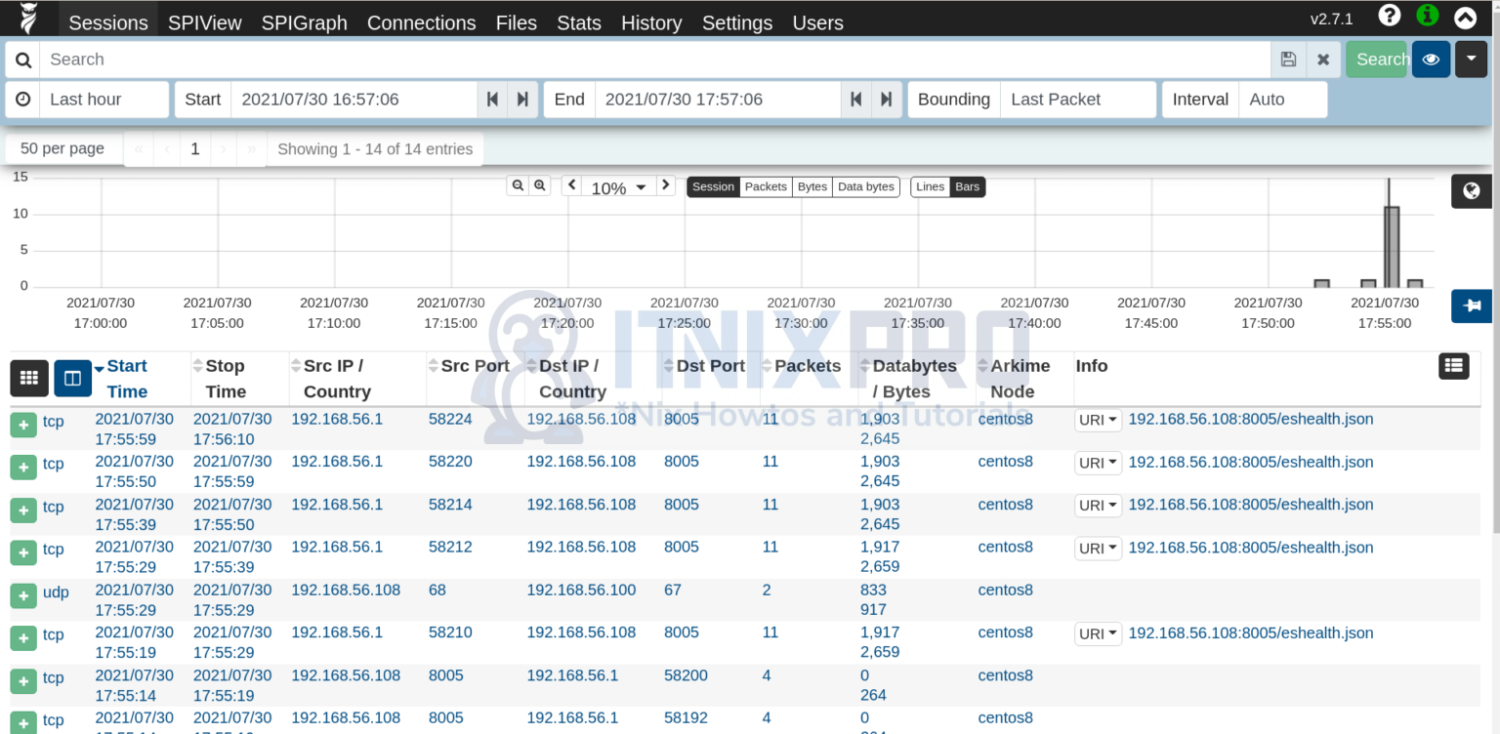Step the End time forward with next icon
The height and width of the screenshot is (734, 1500).
coord(886,100)
